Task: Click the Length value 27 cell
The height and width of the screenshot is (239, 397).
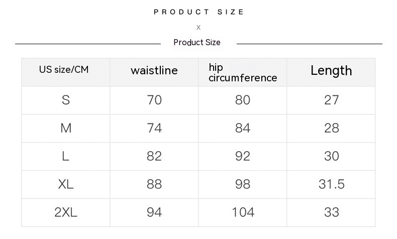Action: (x=332, y=100)
